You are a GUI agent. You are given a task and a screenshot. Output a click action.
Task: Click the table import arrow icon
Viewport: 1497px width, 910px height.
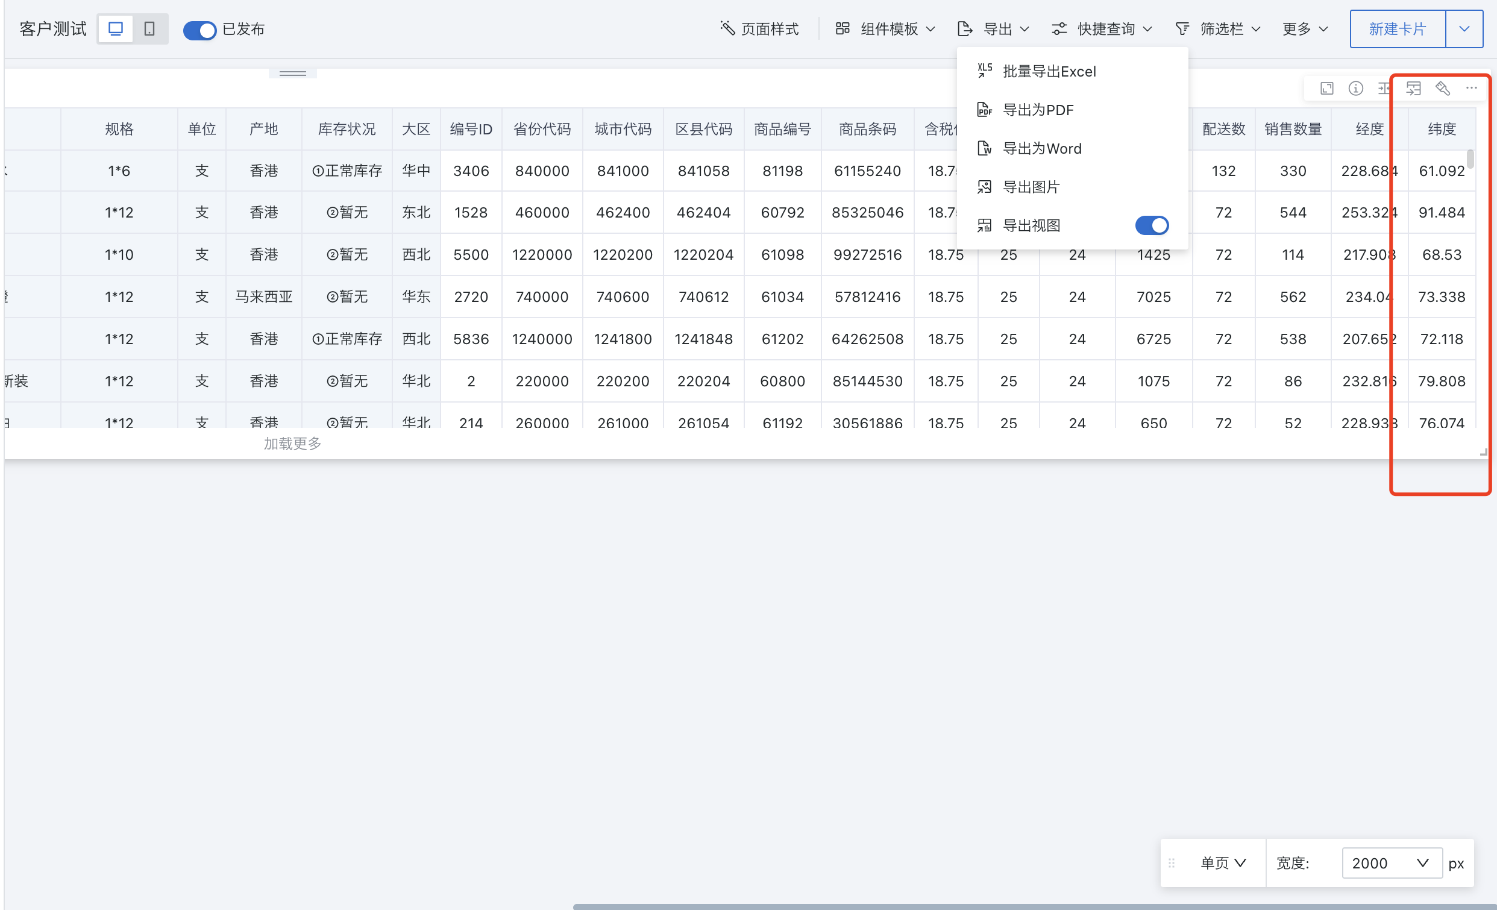(x=1414, y=89)
